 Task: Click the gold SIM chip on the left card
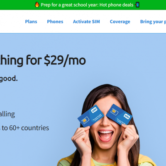coord(85,120)
